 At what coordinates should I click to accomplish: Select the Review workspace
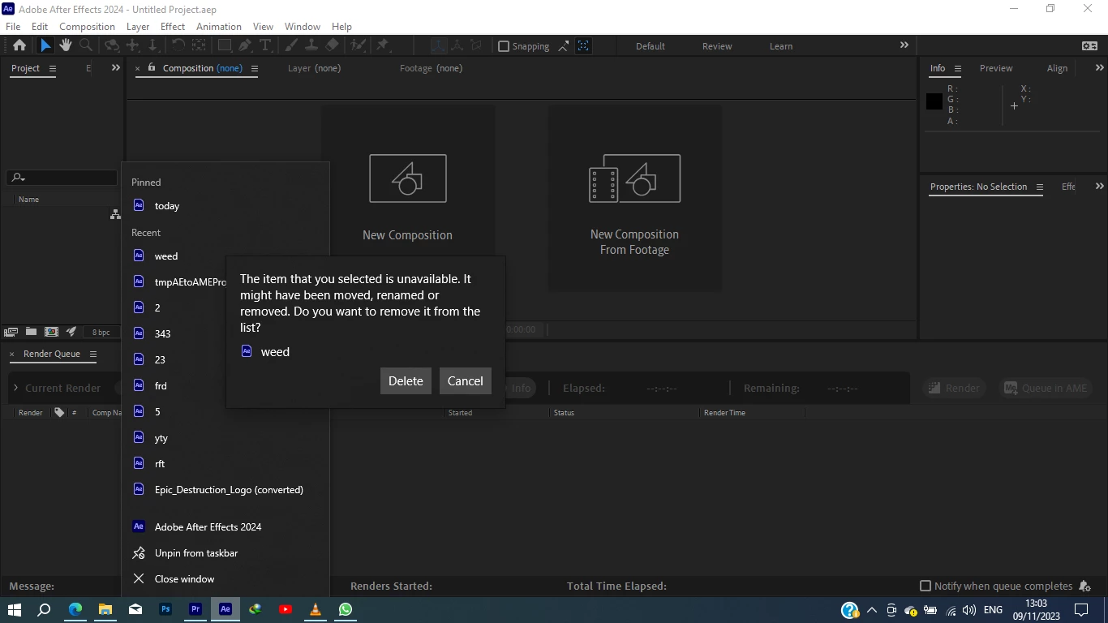click(x=717, y=46)
